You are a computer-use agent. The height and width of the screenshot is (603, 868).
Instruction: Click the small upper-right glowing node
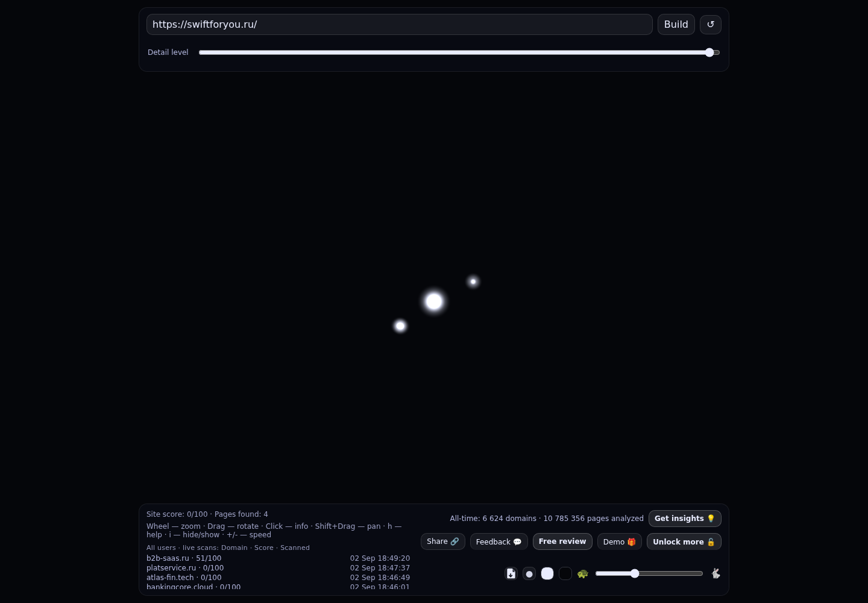(x=473, y=282)
